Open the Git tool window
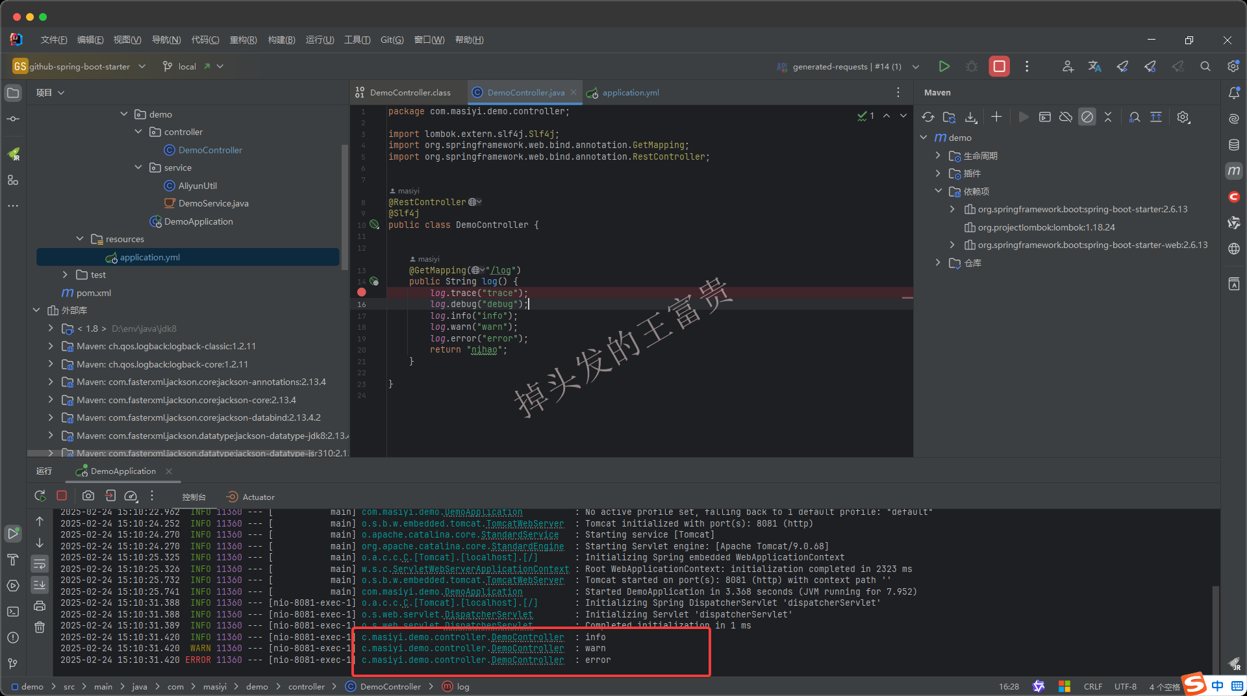1247x696 pixels. point(13,664)
